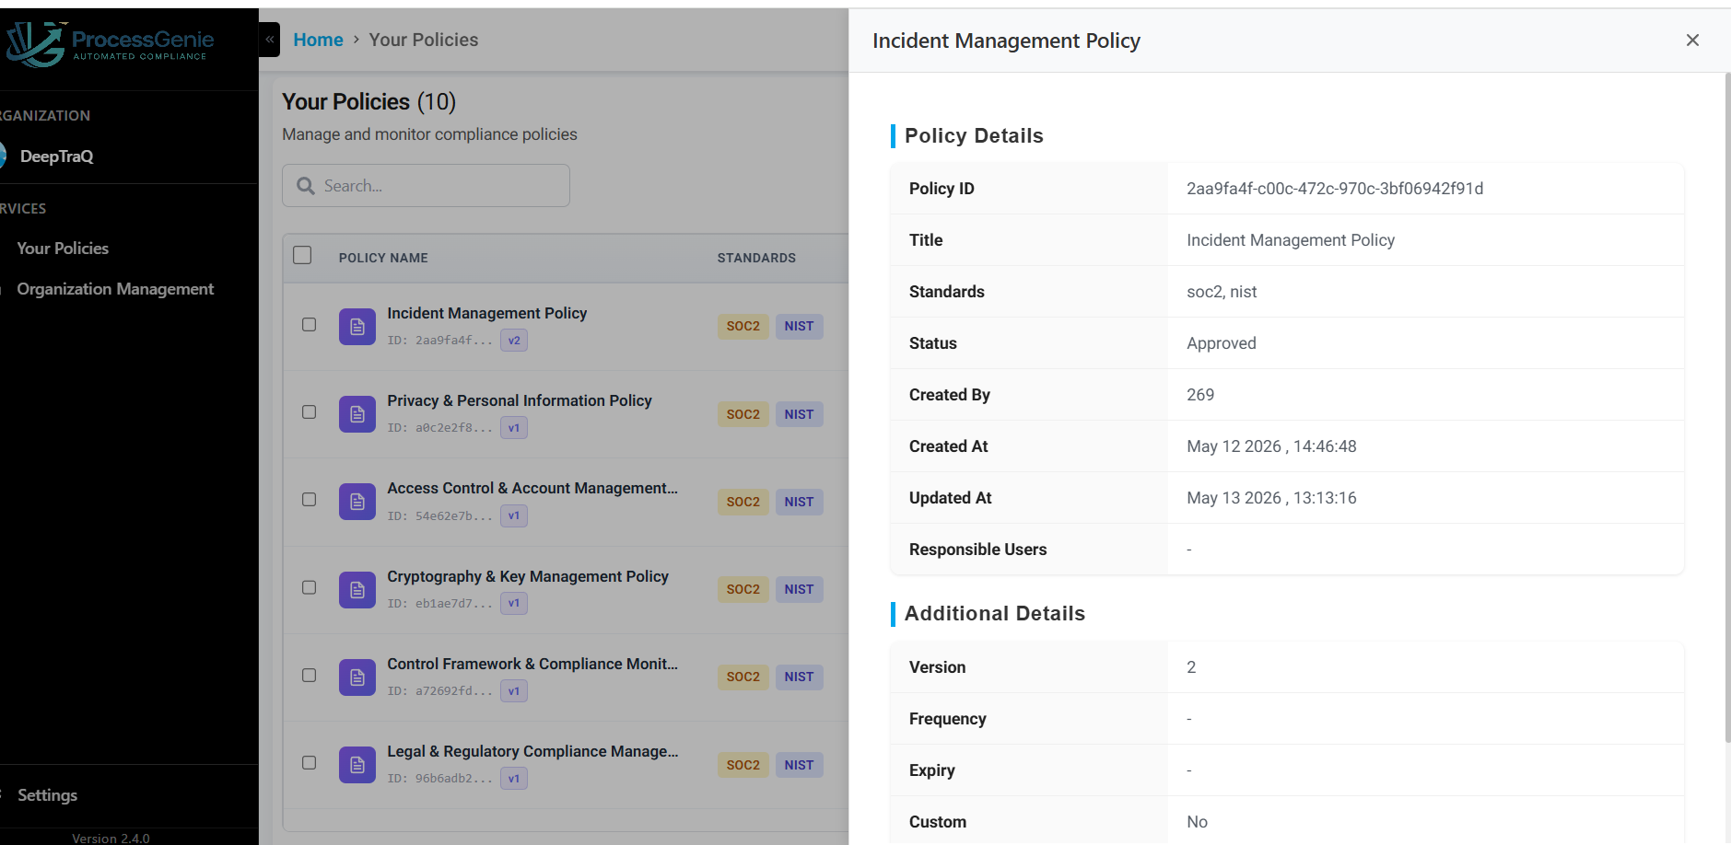Click the Version 2.4.0 footer text
Image resolution: width=1731 pixels, height=845 pixels.
(x=111, y=839)
